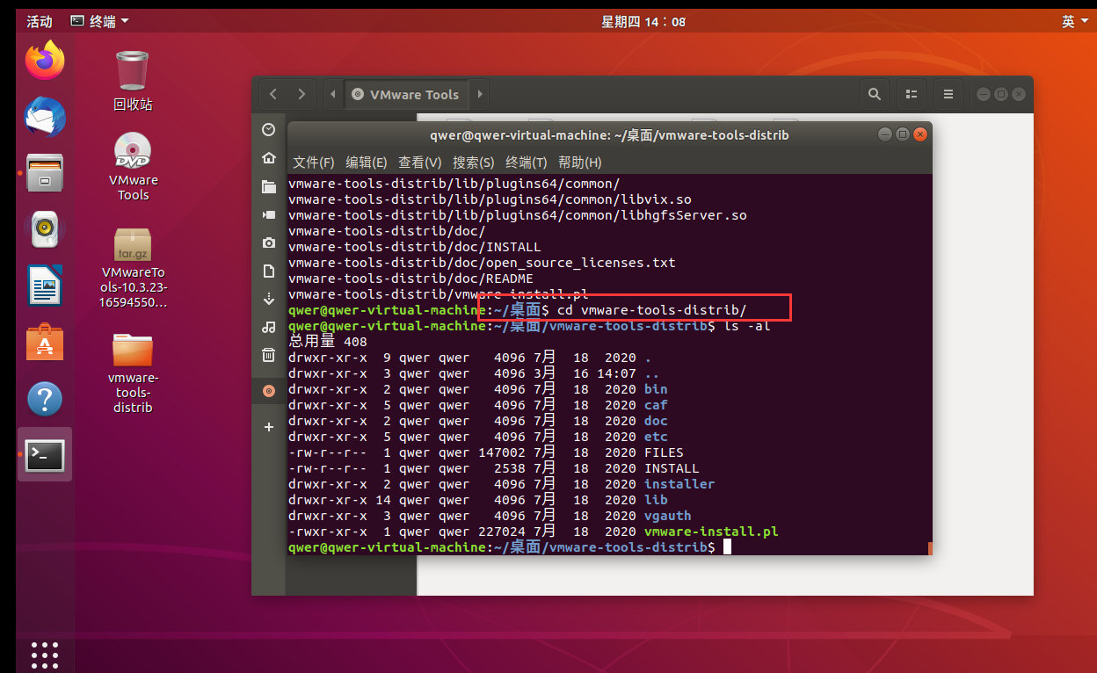Open the 编辑(E) terminal menu
The image size is (1097, 673).
pyautogui.click(x=367, y=163)
